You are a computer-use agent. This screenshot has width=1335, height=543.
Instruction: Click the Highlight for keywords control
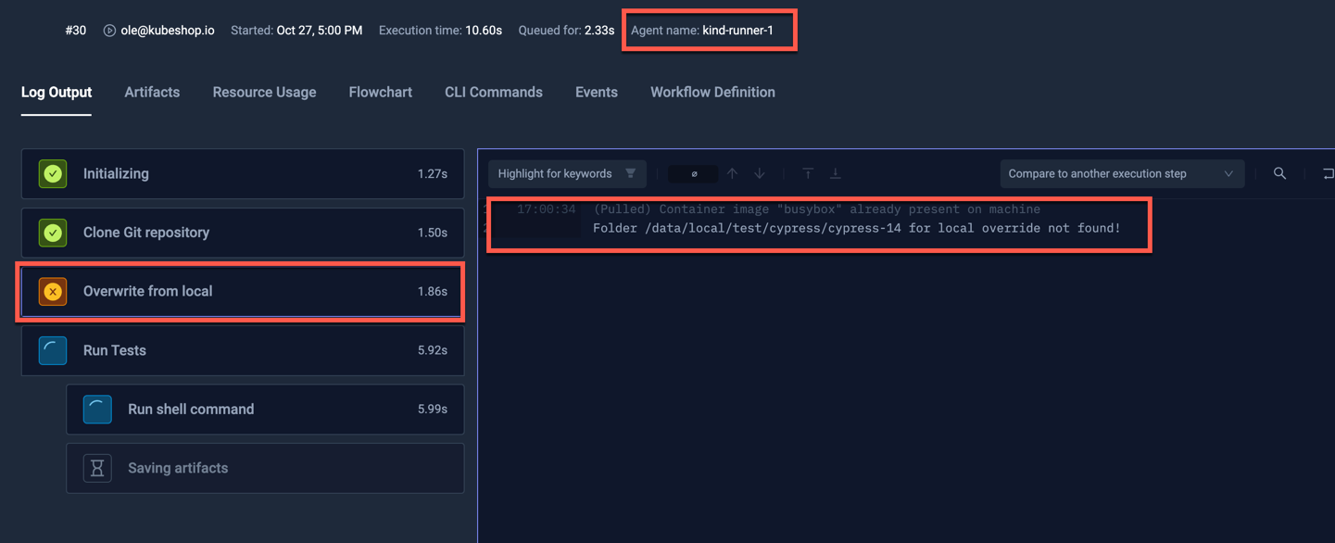[554, 173]
